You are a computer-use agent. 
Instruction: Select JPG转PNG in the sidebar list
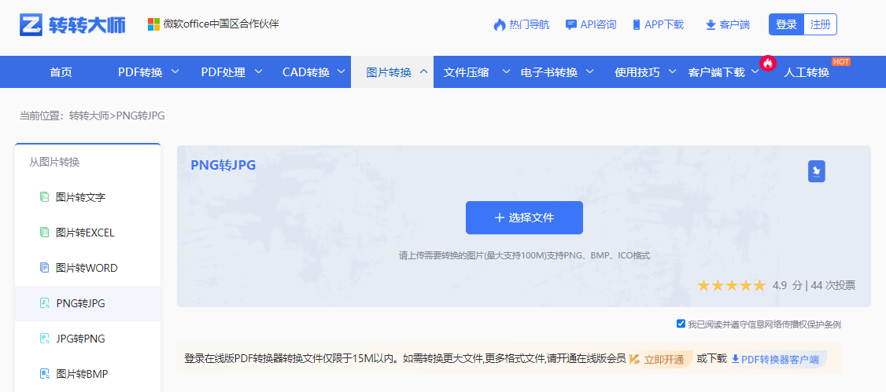[x=80, y=339]
